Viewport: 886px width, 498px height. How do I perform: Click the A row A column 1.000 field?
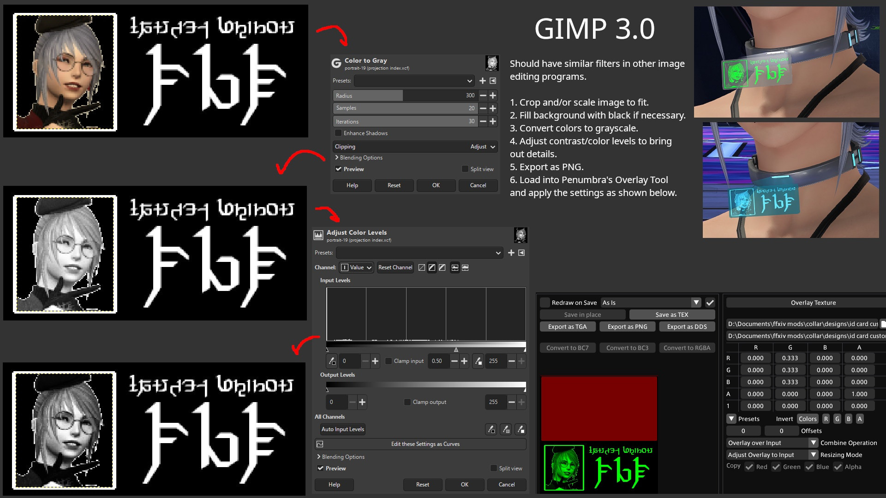point(859,394)
